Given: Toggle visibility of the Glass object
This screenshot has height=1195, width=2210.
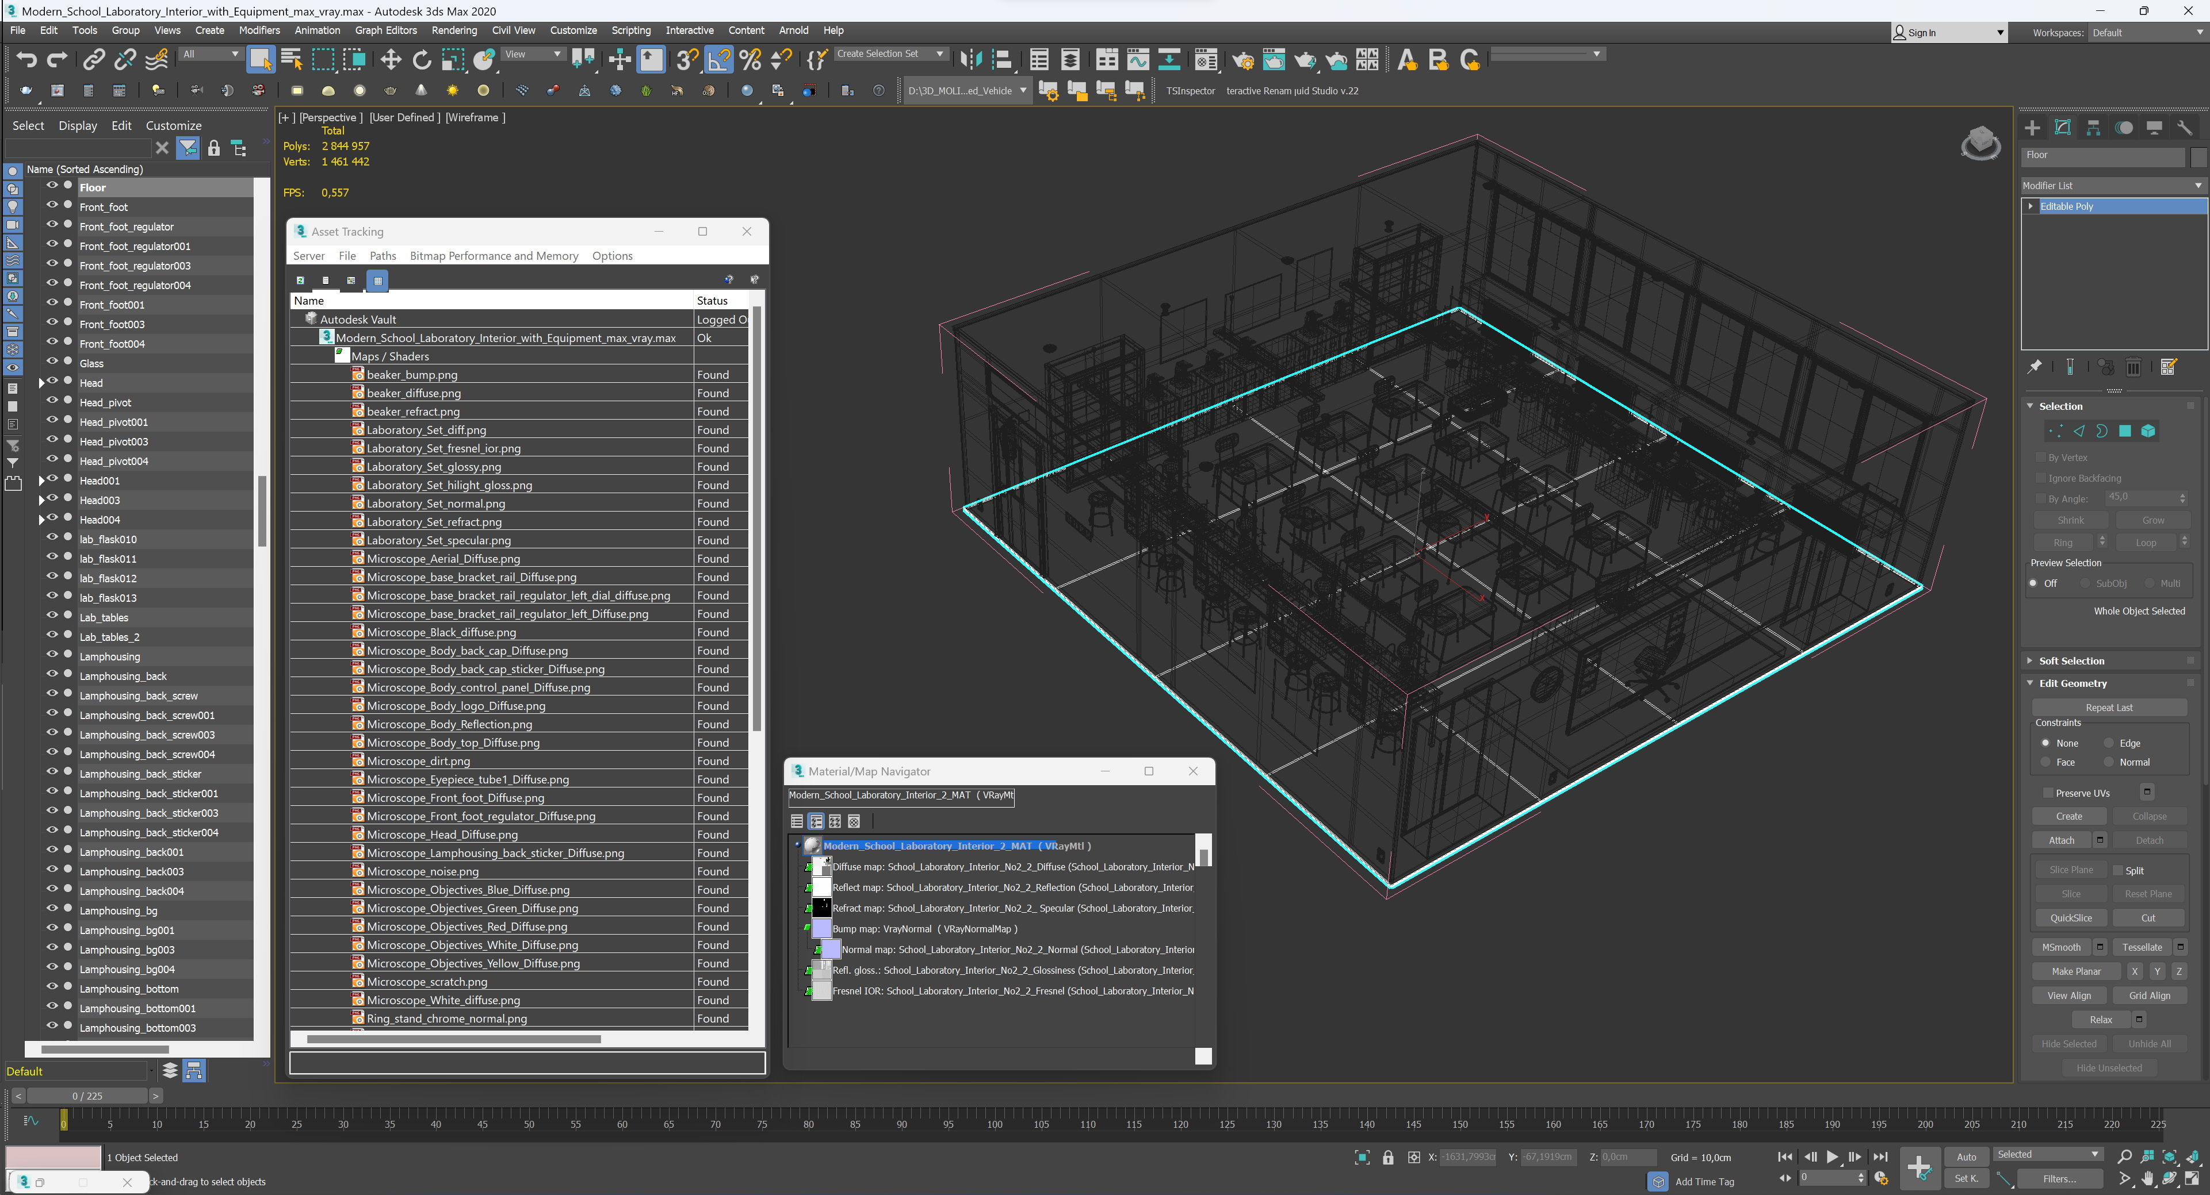Looking at the screenshot, I should [51, 362].
